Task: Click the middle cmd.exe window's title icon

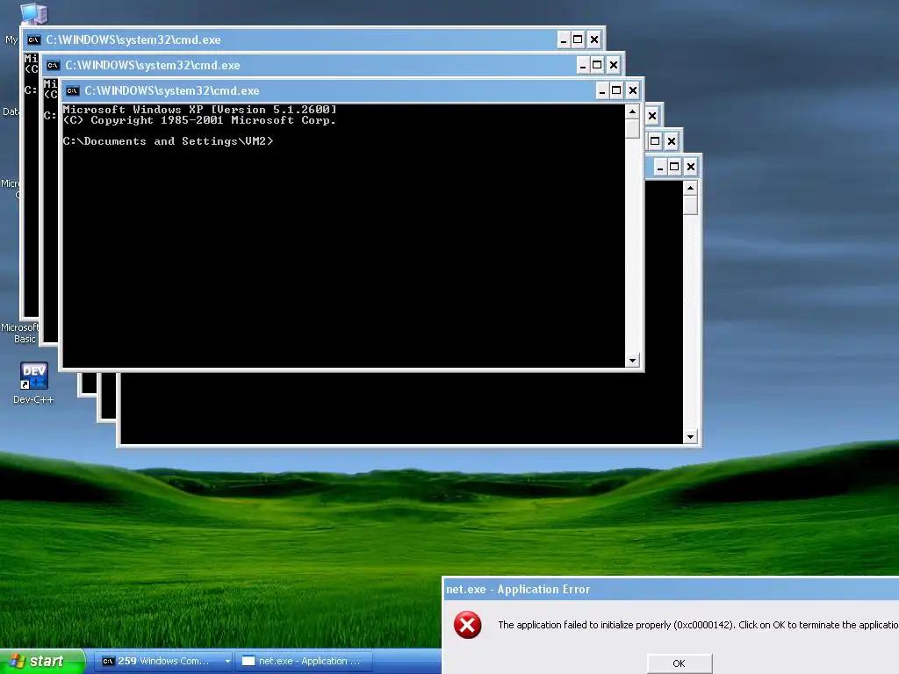Action: click(x=54, y=65)
